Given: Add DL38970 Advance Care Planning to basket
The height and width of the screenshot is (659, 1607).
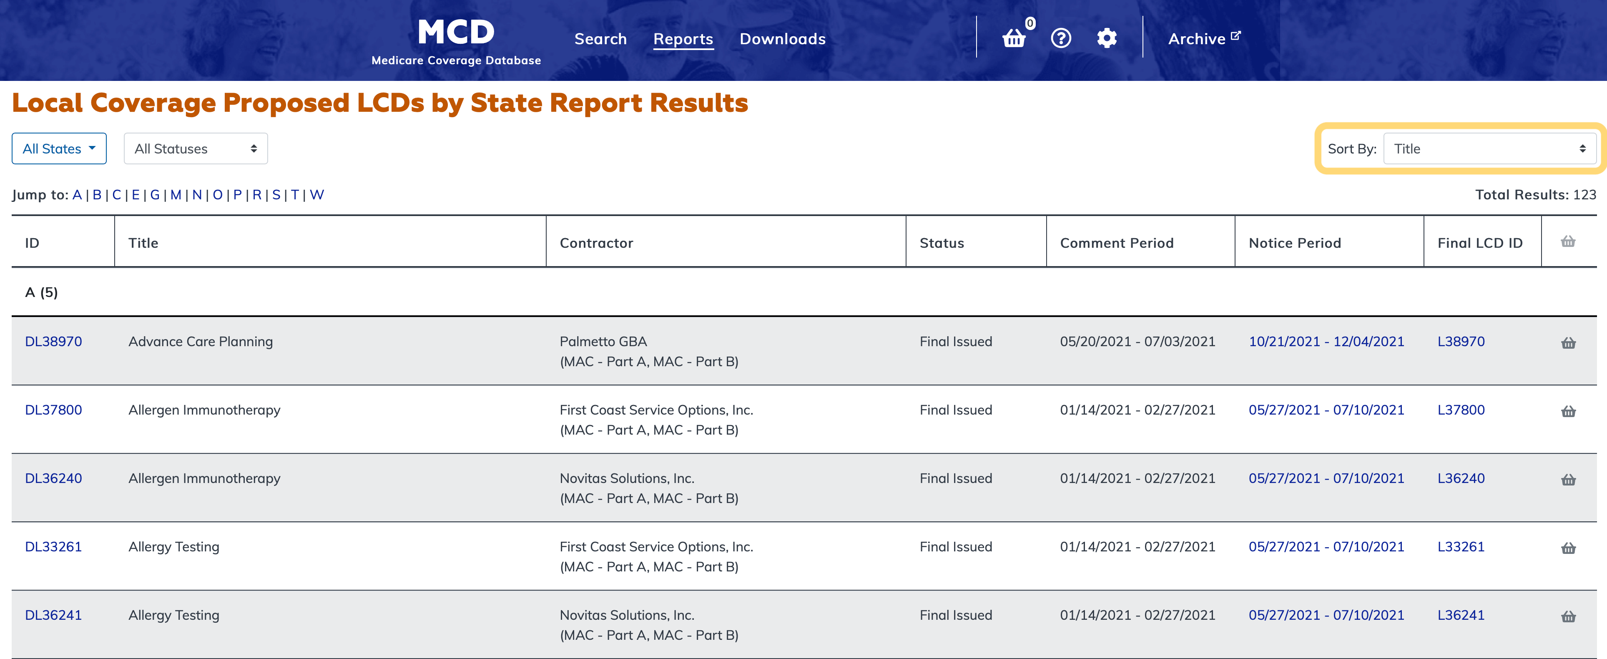Looking at the screenshot, I should coord(1568,342).
